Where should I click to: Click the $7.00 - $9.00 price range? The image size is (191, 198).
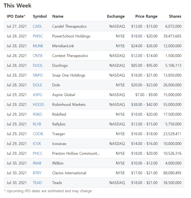146,95
